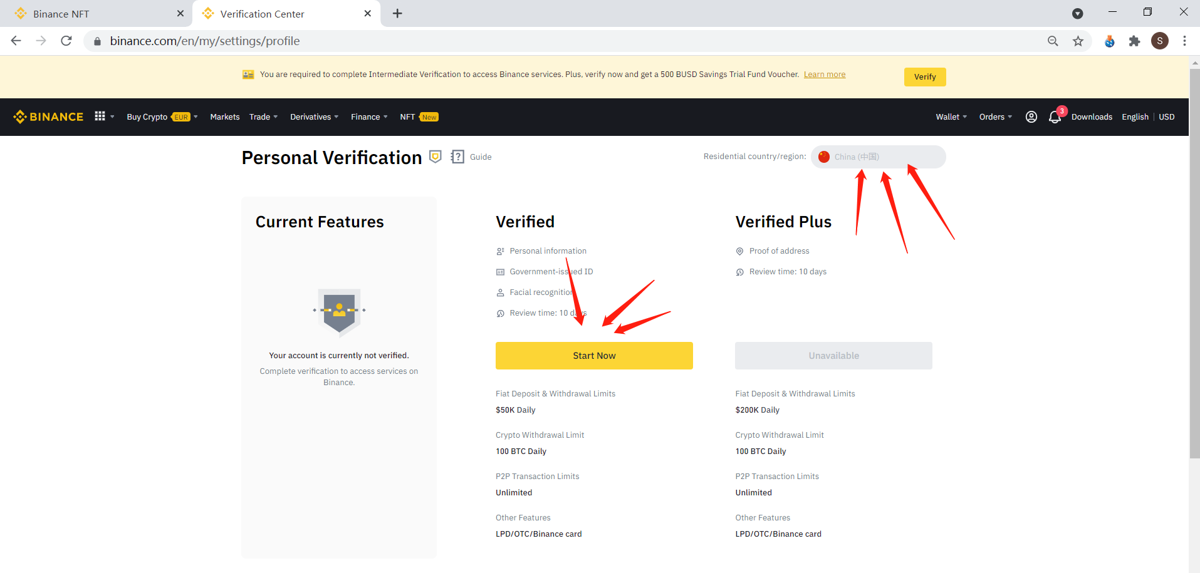Bookmark this page with star icon

pos(1078,41)
